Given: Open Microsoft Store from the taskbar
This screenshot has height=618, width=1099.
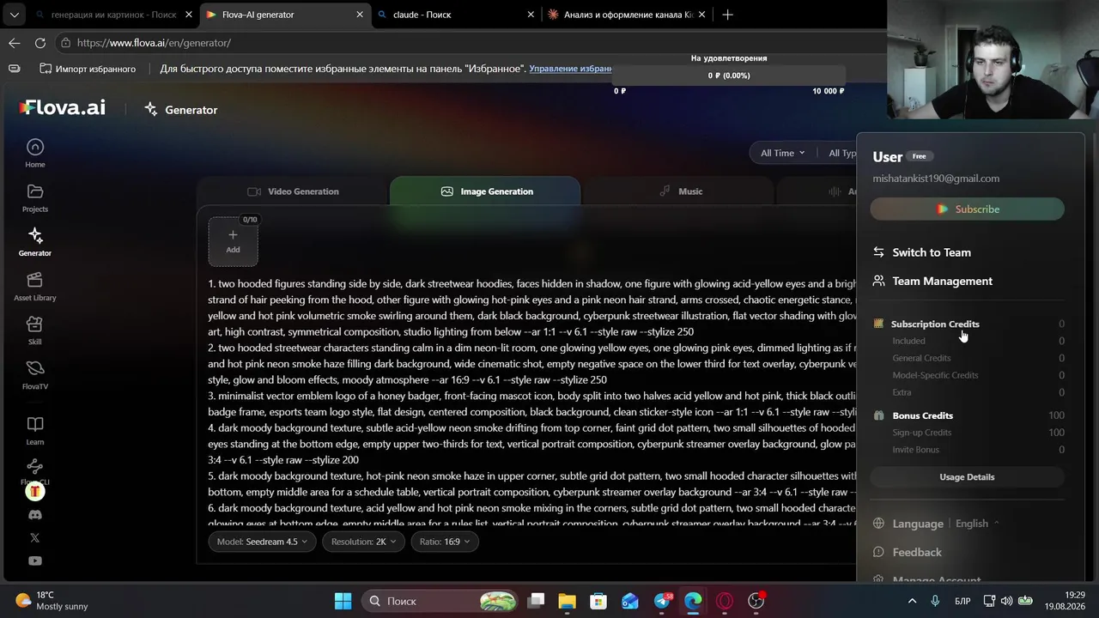Looking at the screenshot, I should point(598,601).
